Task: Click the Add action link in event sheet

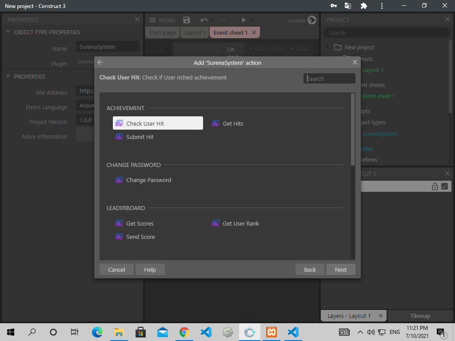Action: [266, 48]
